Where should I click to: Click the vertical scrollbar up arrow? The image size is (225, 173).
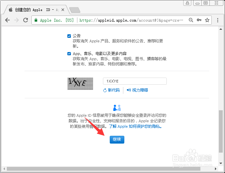coord(221,29)
